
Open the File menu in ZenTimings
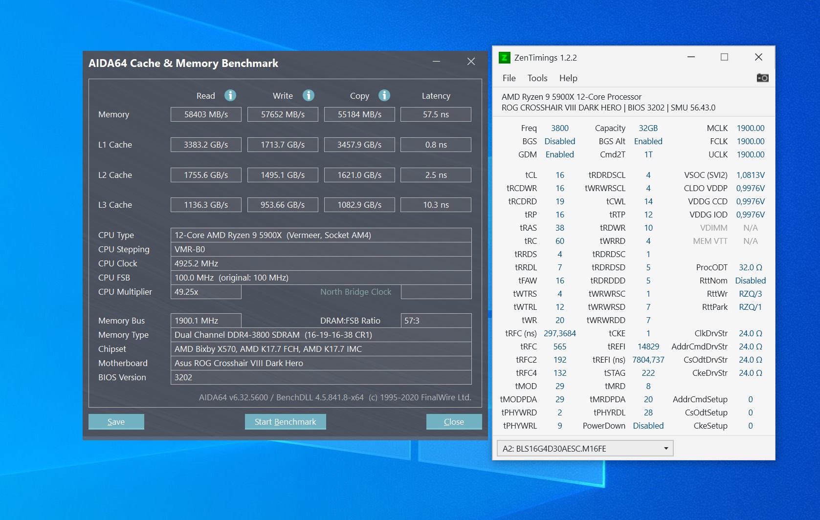509,78
